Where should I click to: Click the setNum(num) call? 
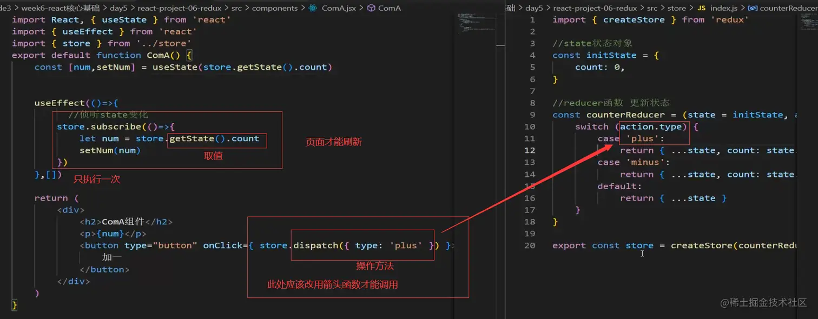tap(110, 150)
